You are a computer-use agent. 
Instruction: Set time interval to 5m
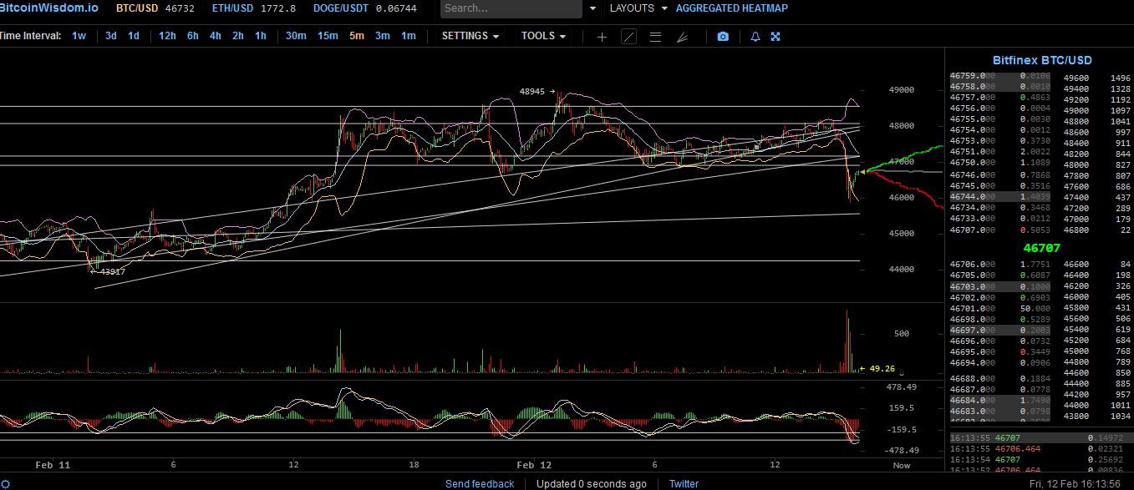pos(357,36)
